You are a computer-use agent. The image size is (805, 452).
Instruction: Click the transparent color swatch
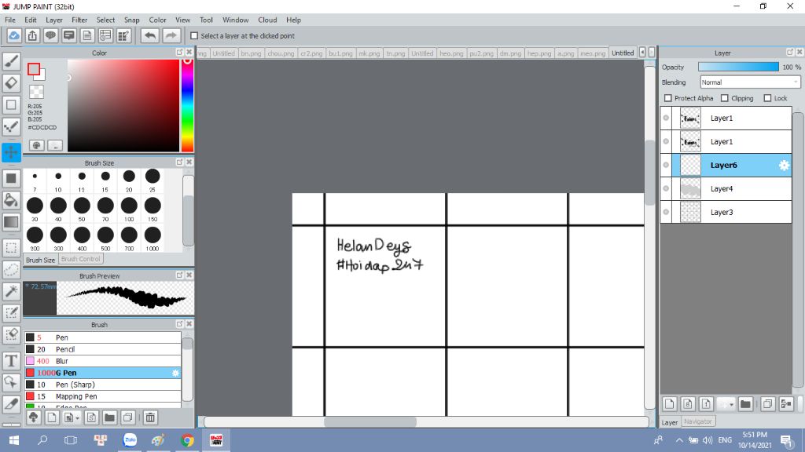36,92
